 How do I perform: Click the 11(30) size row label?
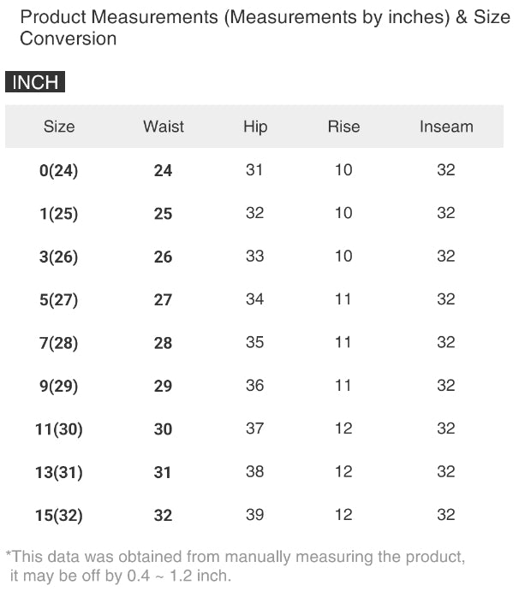(x=59, y=429)
